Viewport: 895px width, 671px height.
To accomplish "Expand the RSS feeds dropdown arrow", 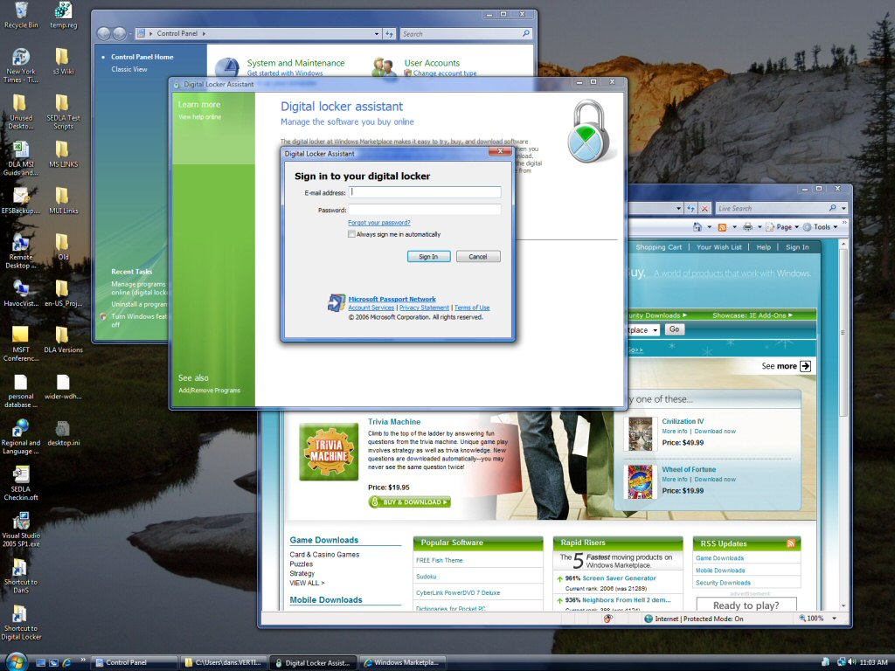I will 734,226.
